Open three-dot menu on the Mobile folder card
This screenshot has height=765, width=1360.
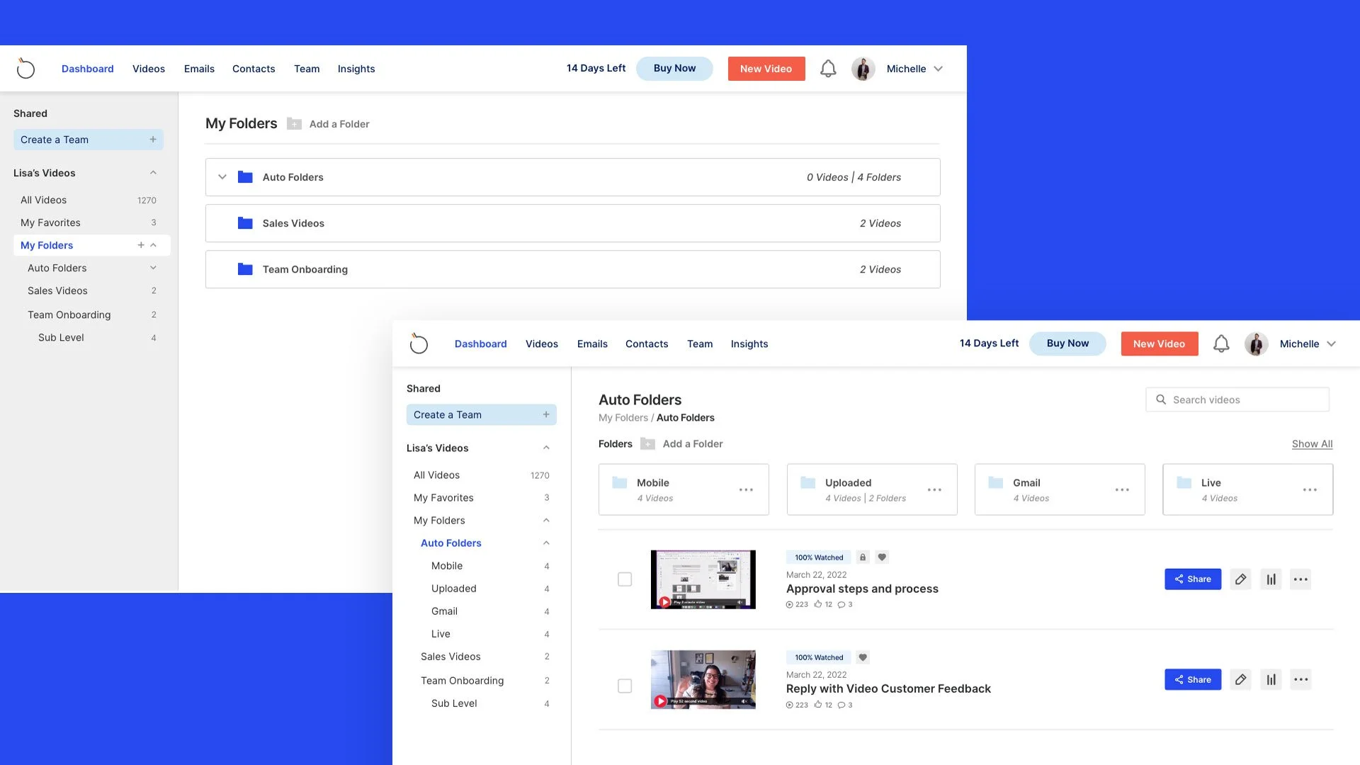pos(746,489)
